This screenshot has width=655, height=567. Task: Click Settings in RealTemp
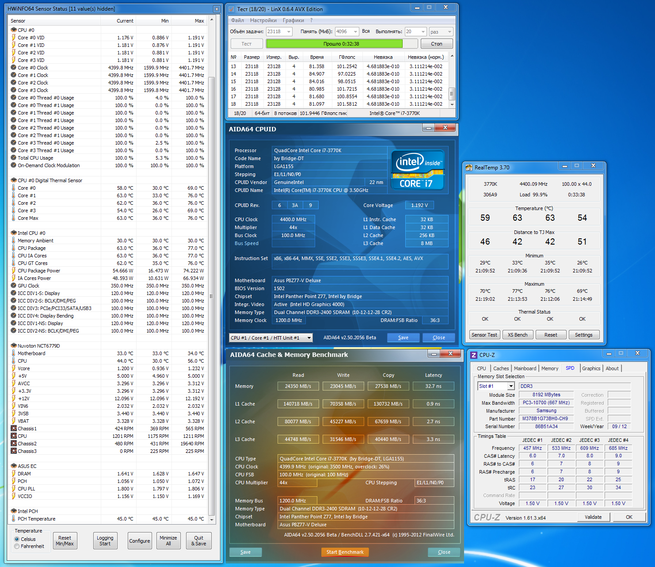(583, 335)
